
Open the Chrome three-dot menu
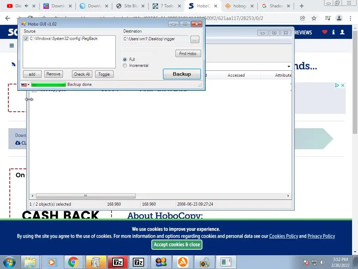point(350,18)
